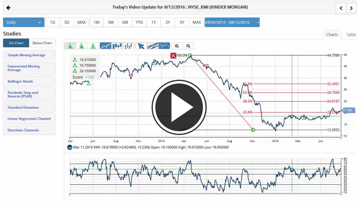Select the trend line drawing tool
The height and width of the screenshot is (201, 357).
coord(152,46)
